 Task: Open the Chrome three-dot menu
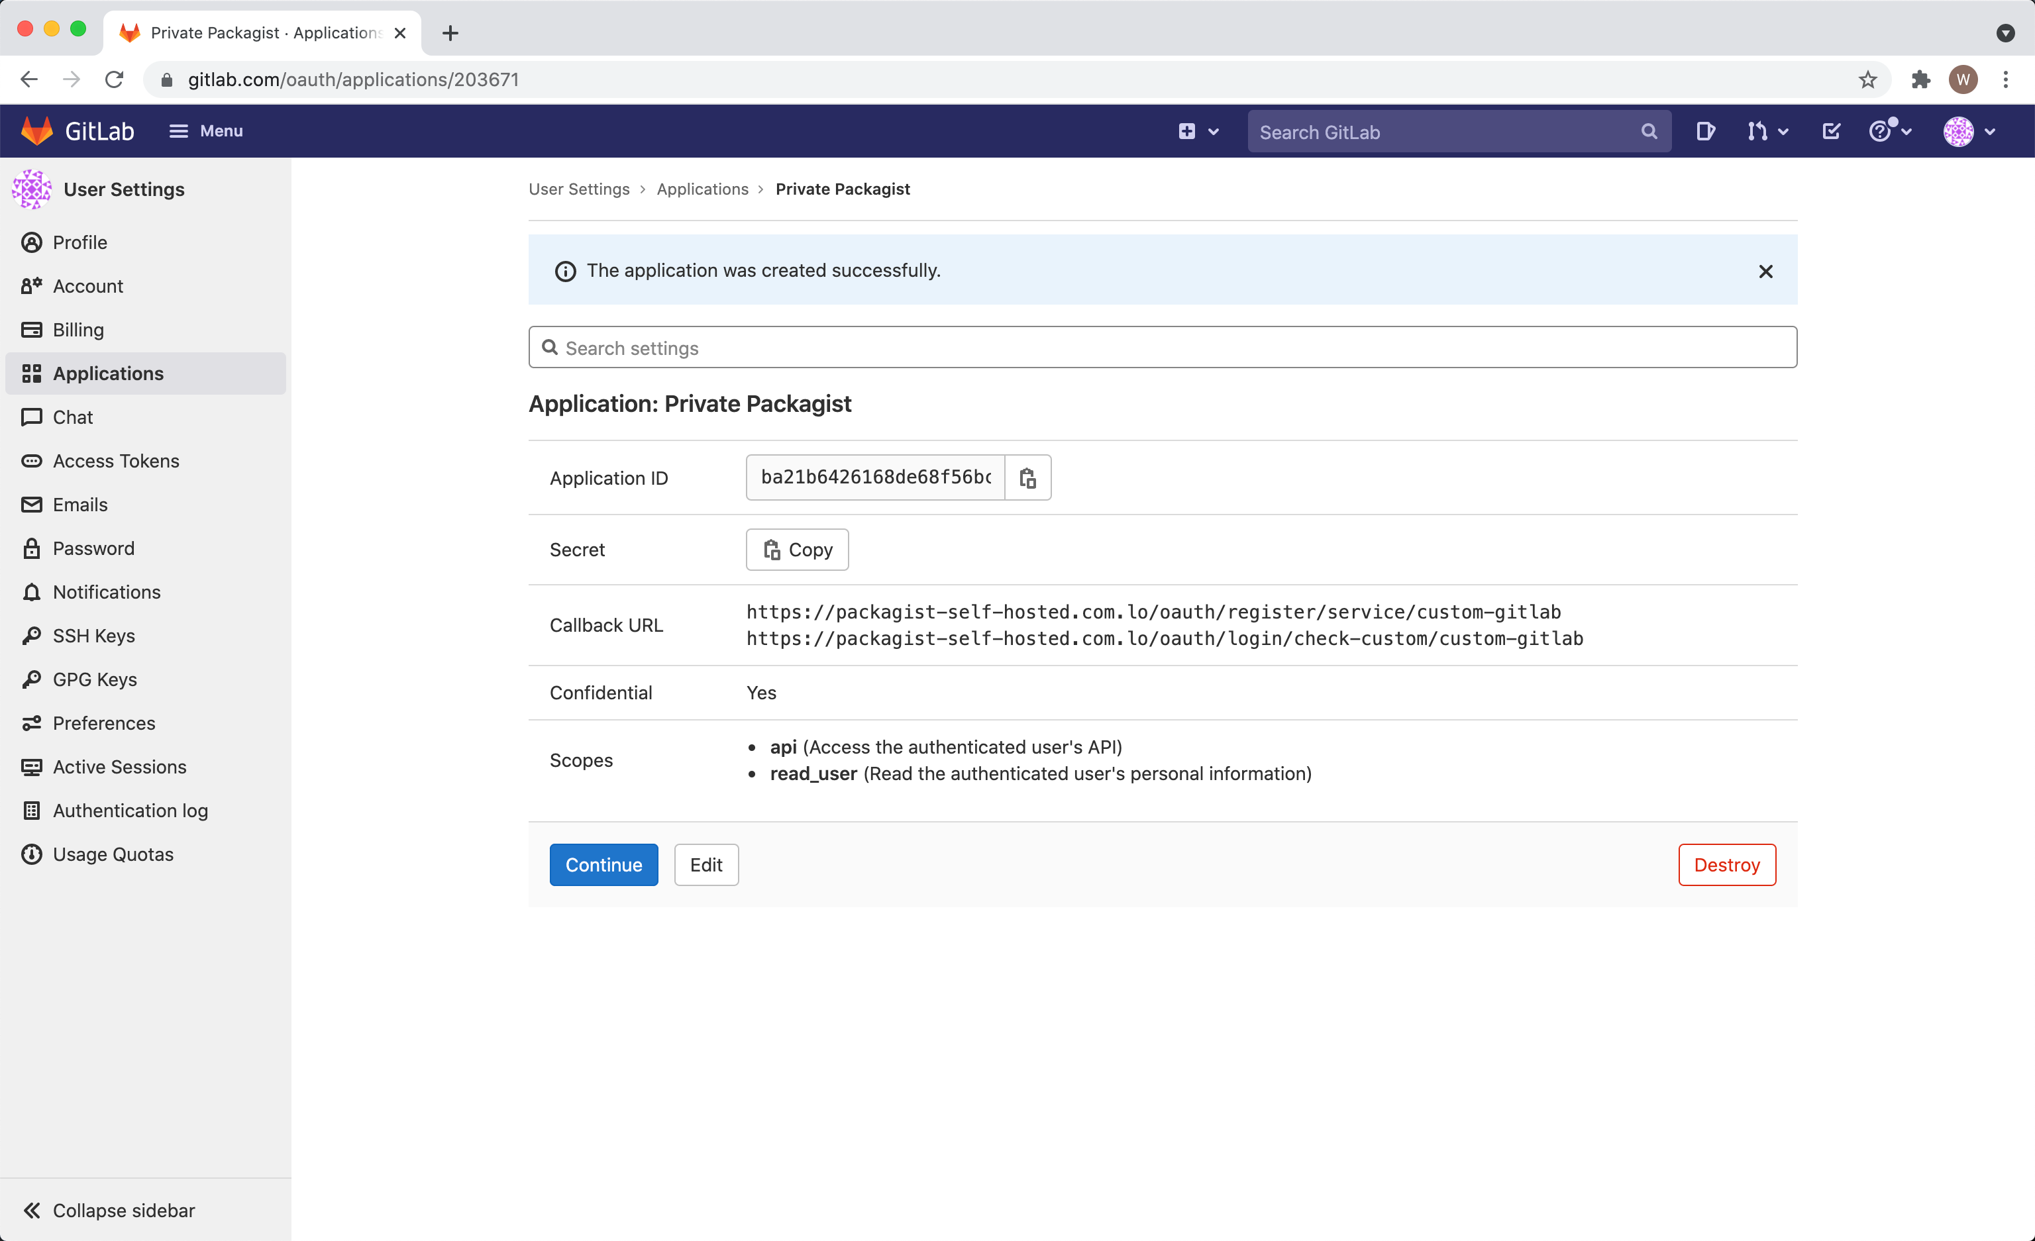(2005, 79)
